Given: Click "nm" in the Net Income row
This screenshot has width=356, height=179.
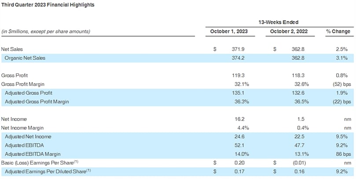Looking at the screenshot, I should pos(348,120).
